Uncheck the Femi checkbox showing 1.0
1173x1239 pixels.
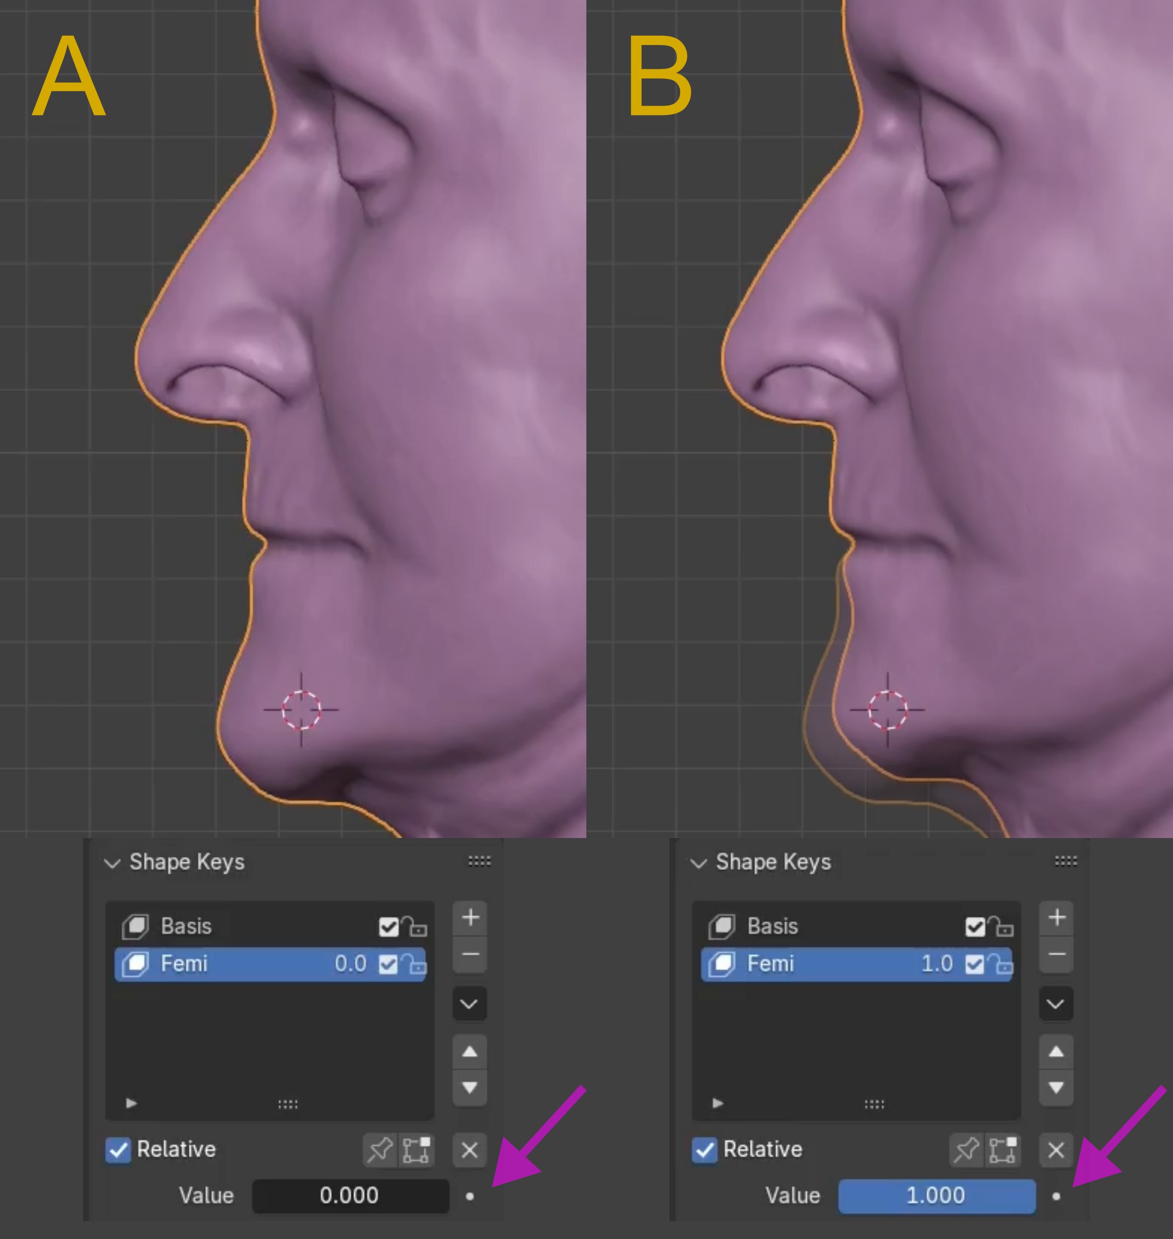(x=974, y=964)
